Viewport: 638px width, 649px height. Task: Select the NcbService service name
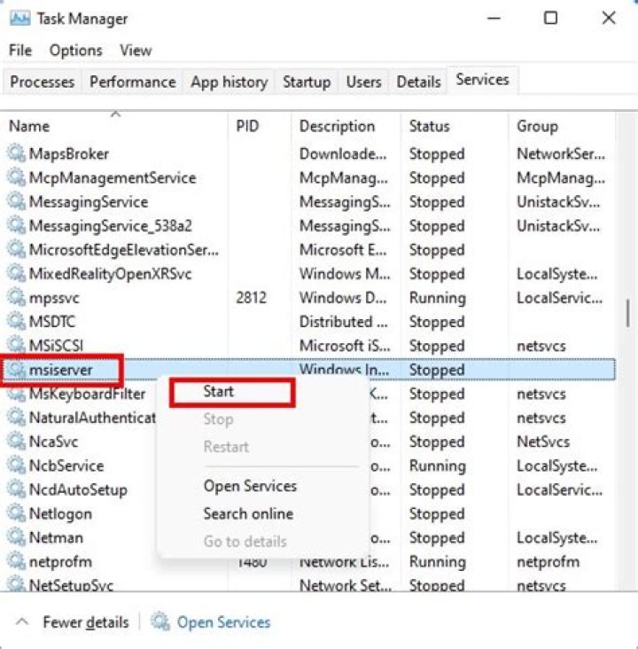pyautogui.click(x=66, y=465)
